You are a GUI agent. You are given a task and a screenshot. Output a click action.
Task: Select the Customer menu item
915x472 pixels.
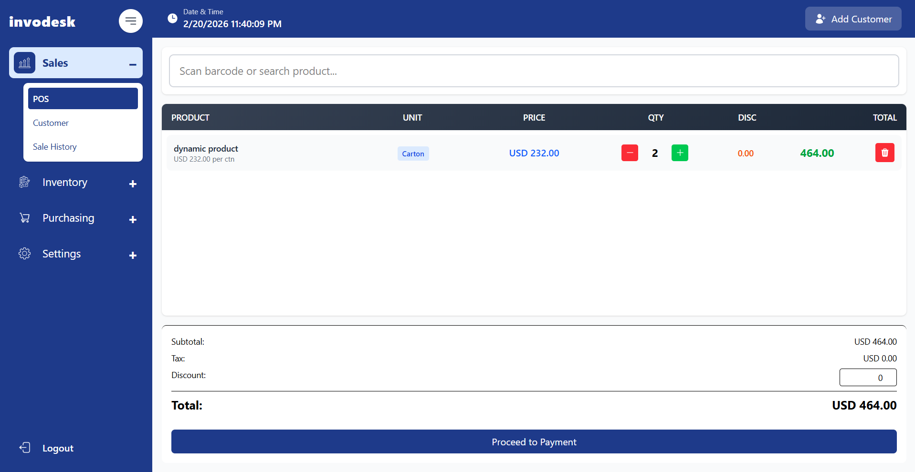click(x=51, y=123)
